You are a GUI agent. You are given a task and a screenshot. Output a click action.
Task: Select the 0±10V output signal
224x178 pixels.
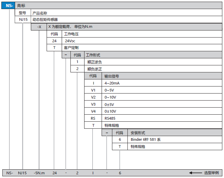coord(110,111)
